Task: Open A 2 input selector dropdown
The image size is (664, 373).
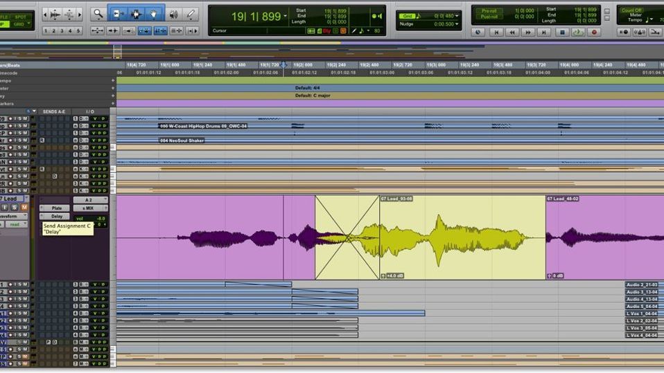Action: (90, 200)
